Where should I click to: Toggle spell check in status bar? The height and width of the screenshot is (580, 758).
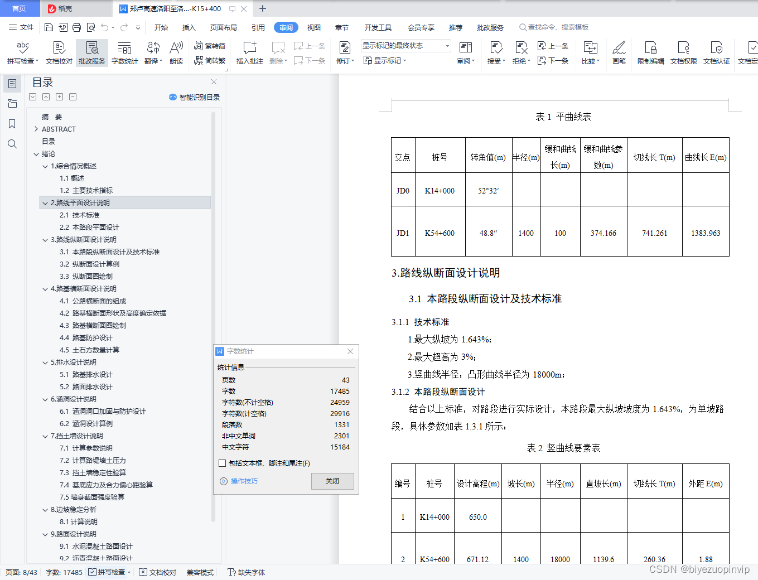coord(109,572)
